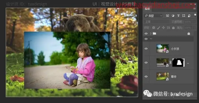Lock transparent pixels icon

click(x=154, y=28)
